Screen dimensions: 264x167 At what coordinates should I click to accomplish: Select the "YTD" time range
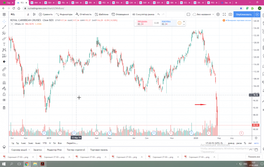click(45, 143)
